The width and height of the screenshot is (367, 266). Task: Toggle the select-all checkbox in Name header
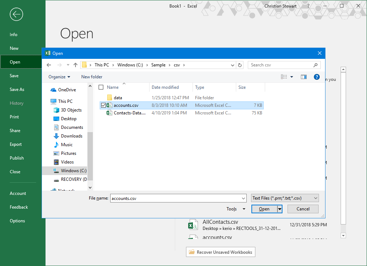tap(101, 87)
